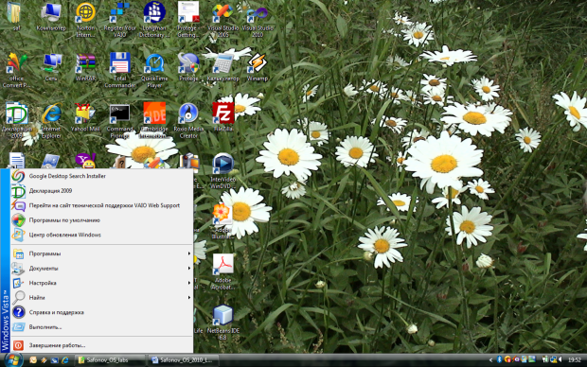Open VAIO Web Support menu entry

(102, 205)
